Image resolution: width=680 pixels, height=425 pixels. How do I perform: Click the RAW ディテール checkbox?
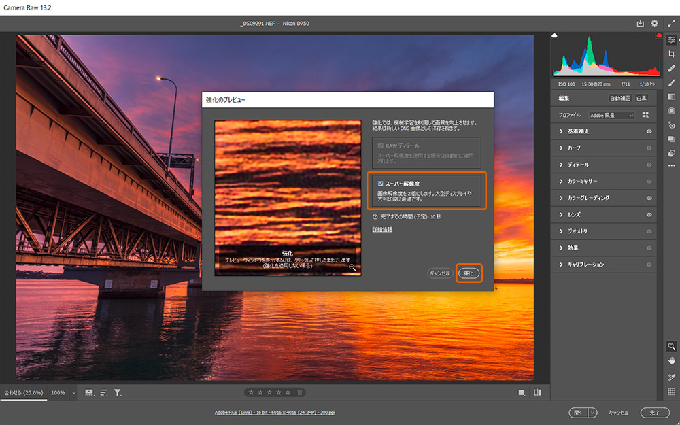380,146
